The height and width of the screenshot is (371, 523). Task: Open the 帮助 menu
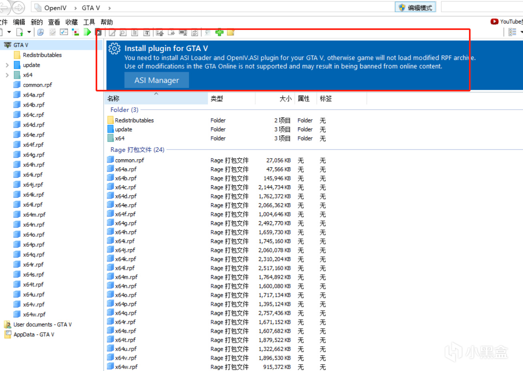(x=106, y=22)
